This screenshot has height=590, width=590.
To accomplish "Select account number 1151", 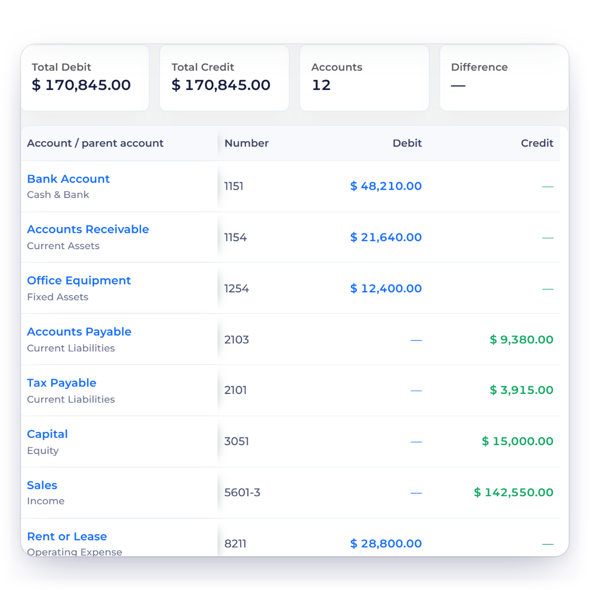I will (234, 186).
